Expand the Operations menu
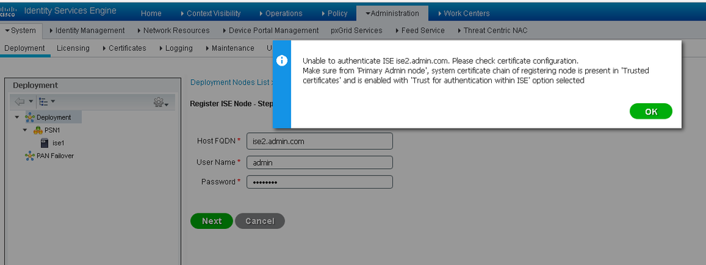 pyautogui.click(x=281, y=13)
